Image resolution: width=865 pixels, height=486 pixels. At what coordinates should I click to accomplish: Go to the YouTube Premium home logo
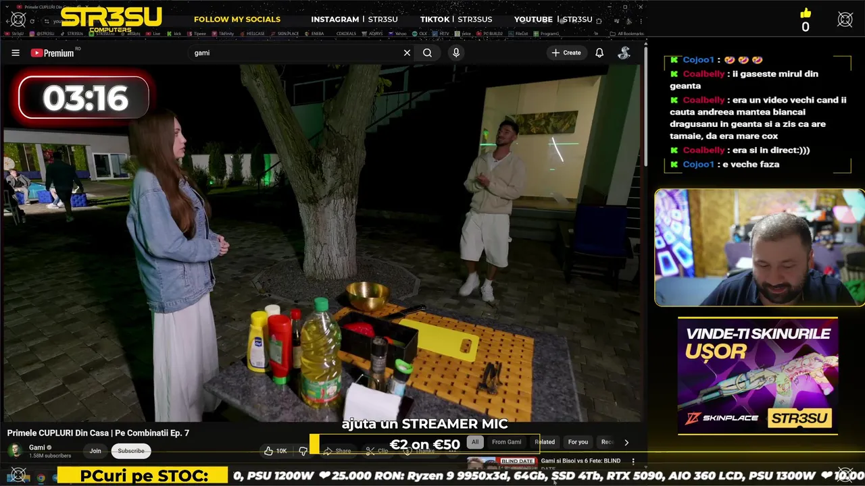(x=52, y=53)
